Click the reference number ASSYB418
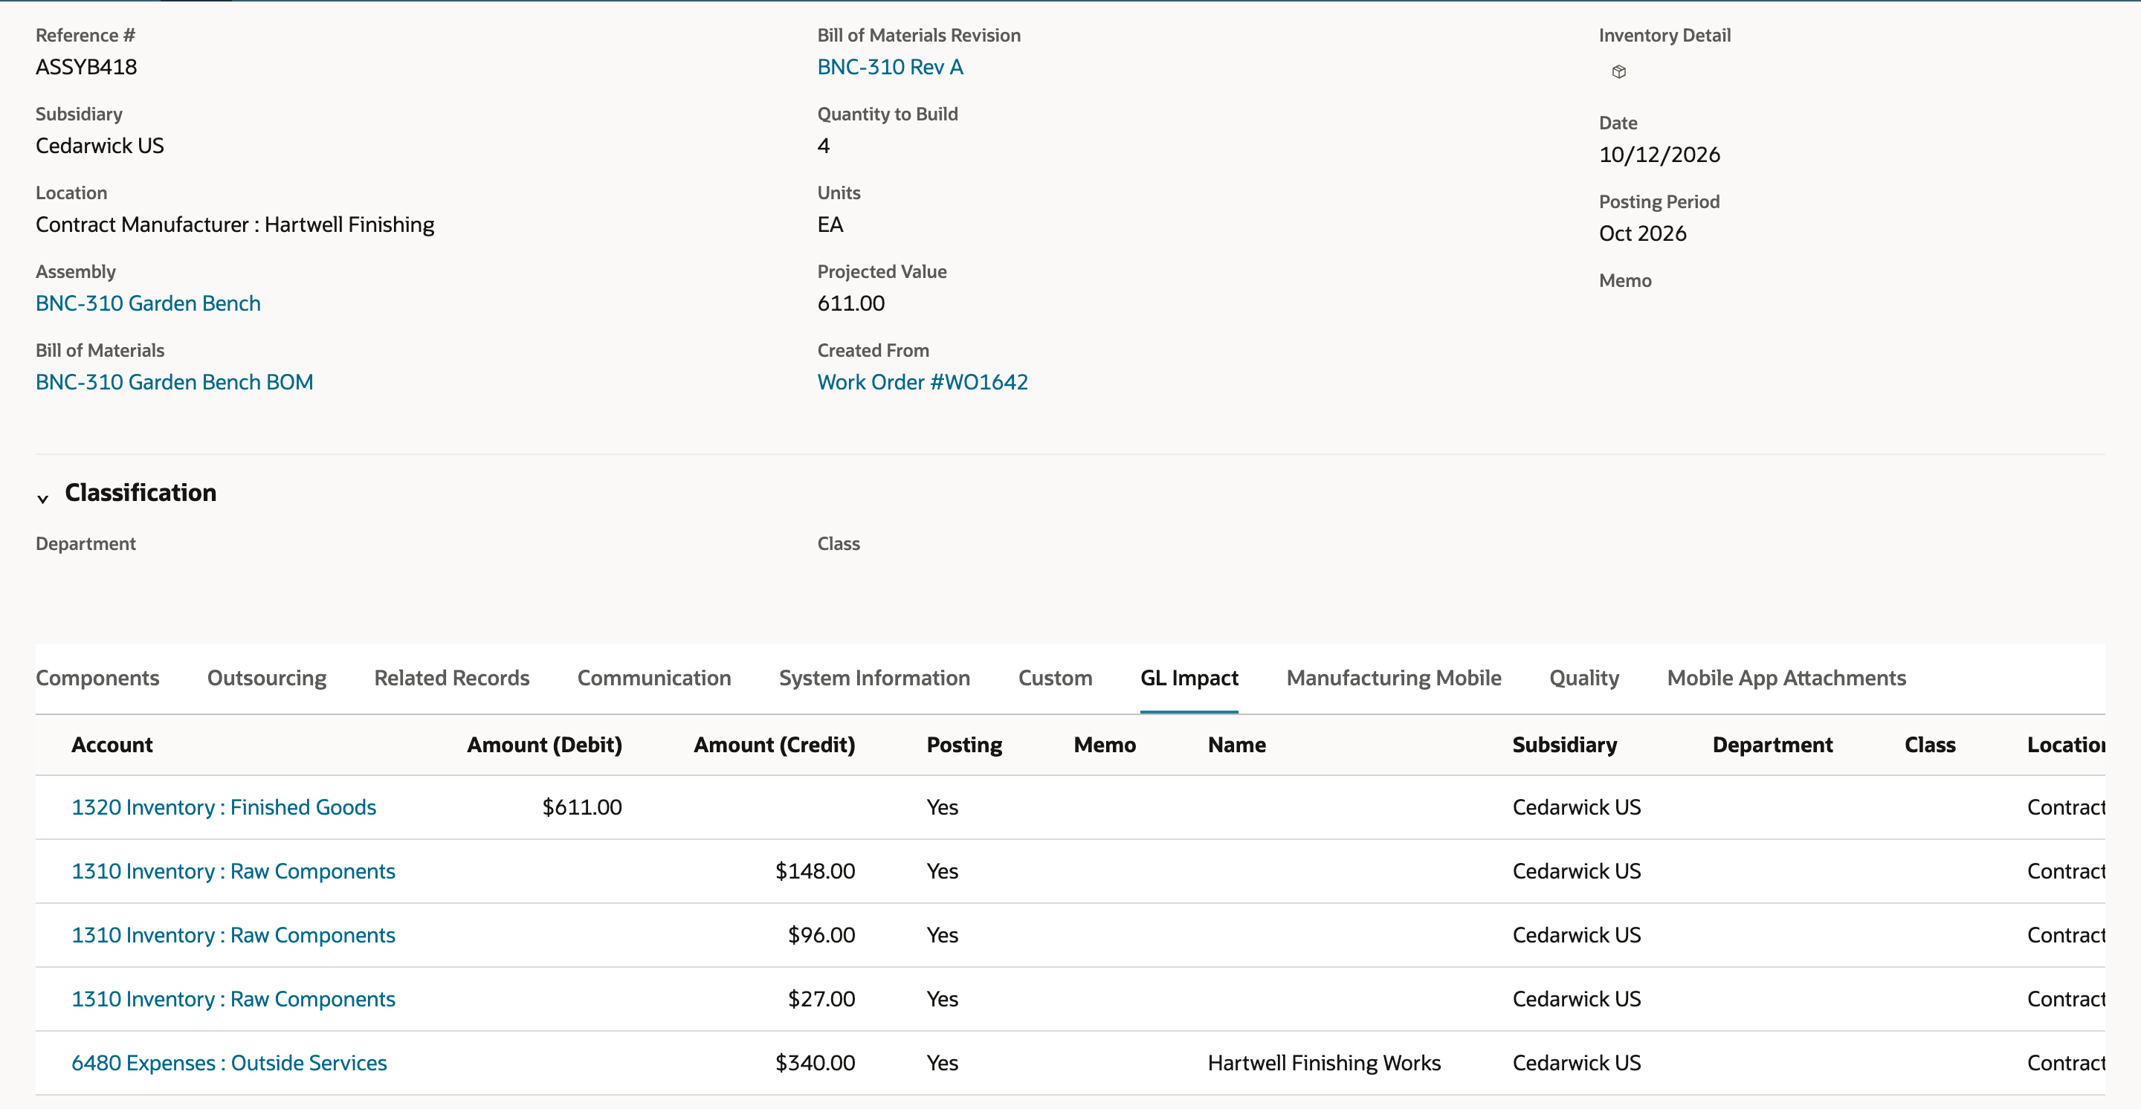The height and width of the screenshot is (1109, 2141). click(x=86, y=66)
